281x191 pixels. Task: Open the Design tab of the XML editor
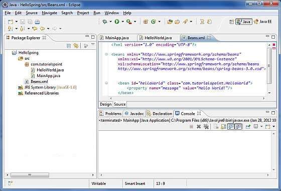pyautogui.click(x=105, y=105)
